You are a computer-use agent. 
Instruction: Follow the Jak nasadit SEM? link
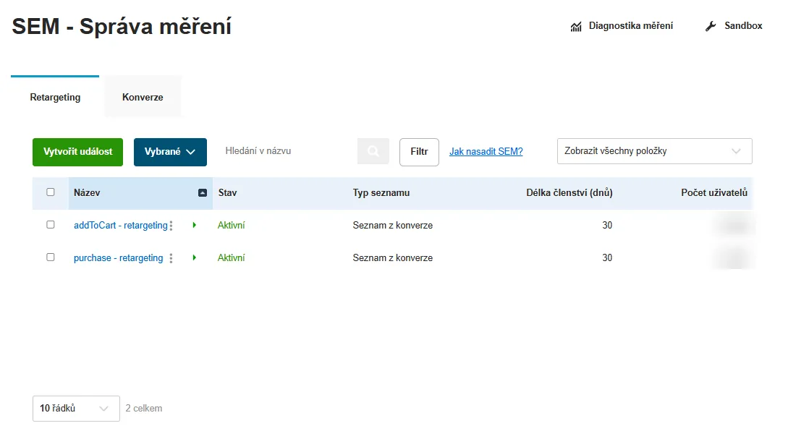pos(486,152)
